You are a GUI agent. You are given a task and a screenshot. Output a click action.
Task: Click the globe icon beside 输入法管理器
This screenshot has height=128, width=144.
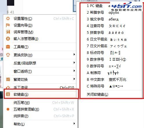(8, 39)
